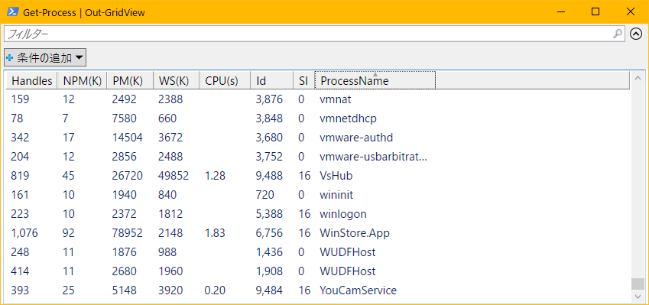Select WUDFHost row with Id 1,436

point(319,252)
